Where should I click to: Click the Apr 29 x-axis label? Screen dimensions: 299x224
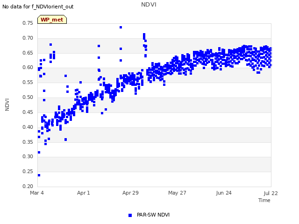pyautogui.click(x=130, y=193)
